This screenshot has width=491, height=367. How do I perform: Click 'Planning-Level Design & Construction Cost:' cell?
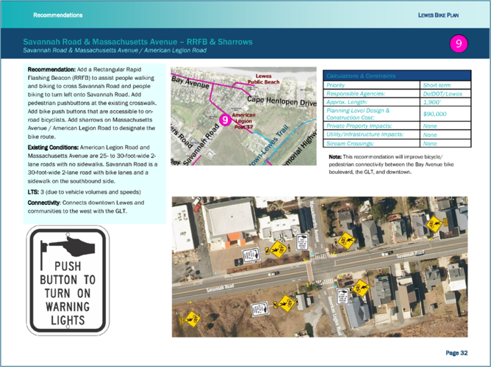[x=371, y=114]
